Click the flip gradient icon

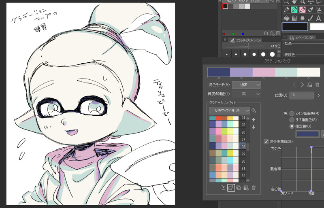pyautogui.click(x=309, y=85)
